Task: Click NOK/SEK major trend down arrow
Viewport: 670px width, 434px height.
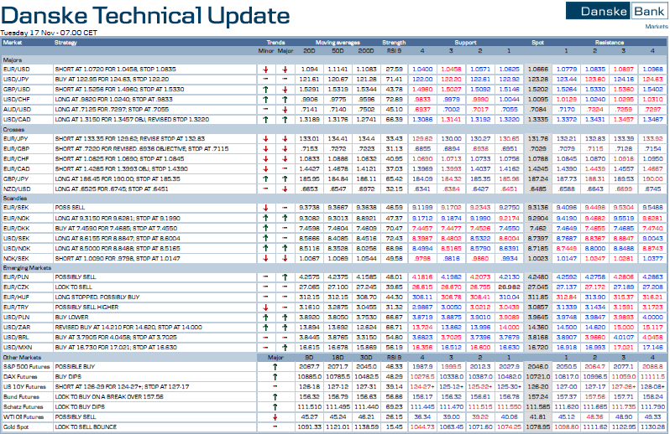Action: pos(285,257)
